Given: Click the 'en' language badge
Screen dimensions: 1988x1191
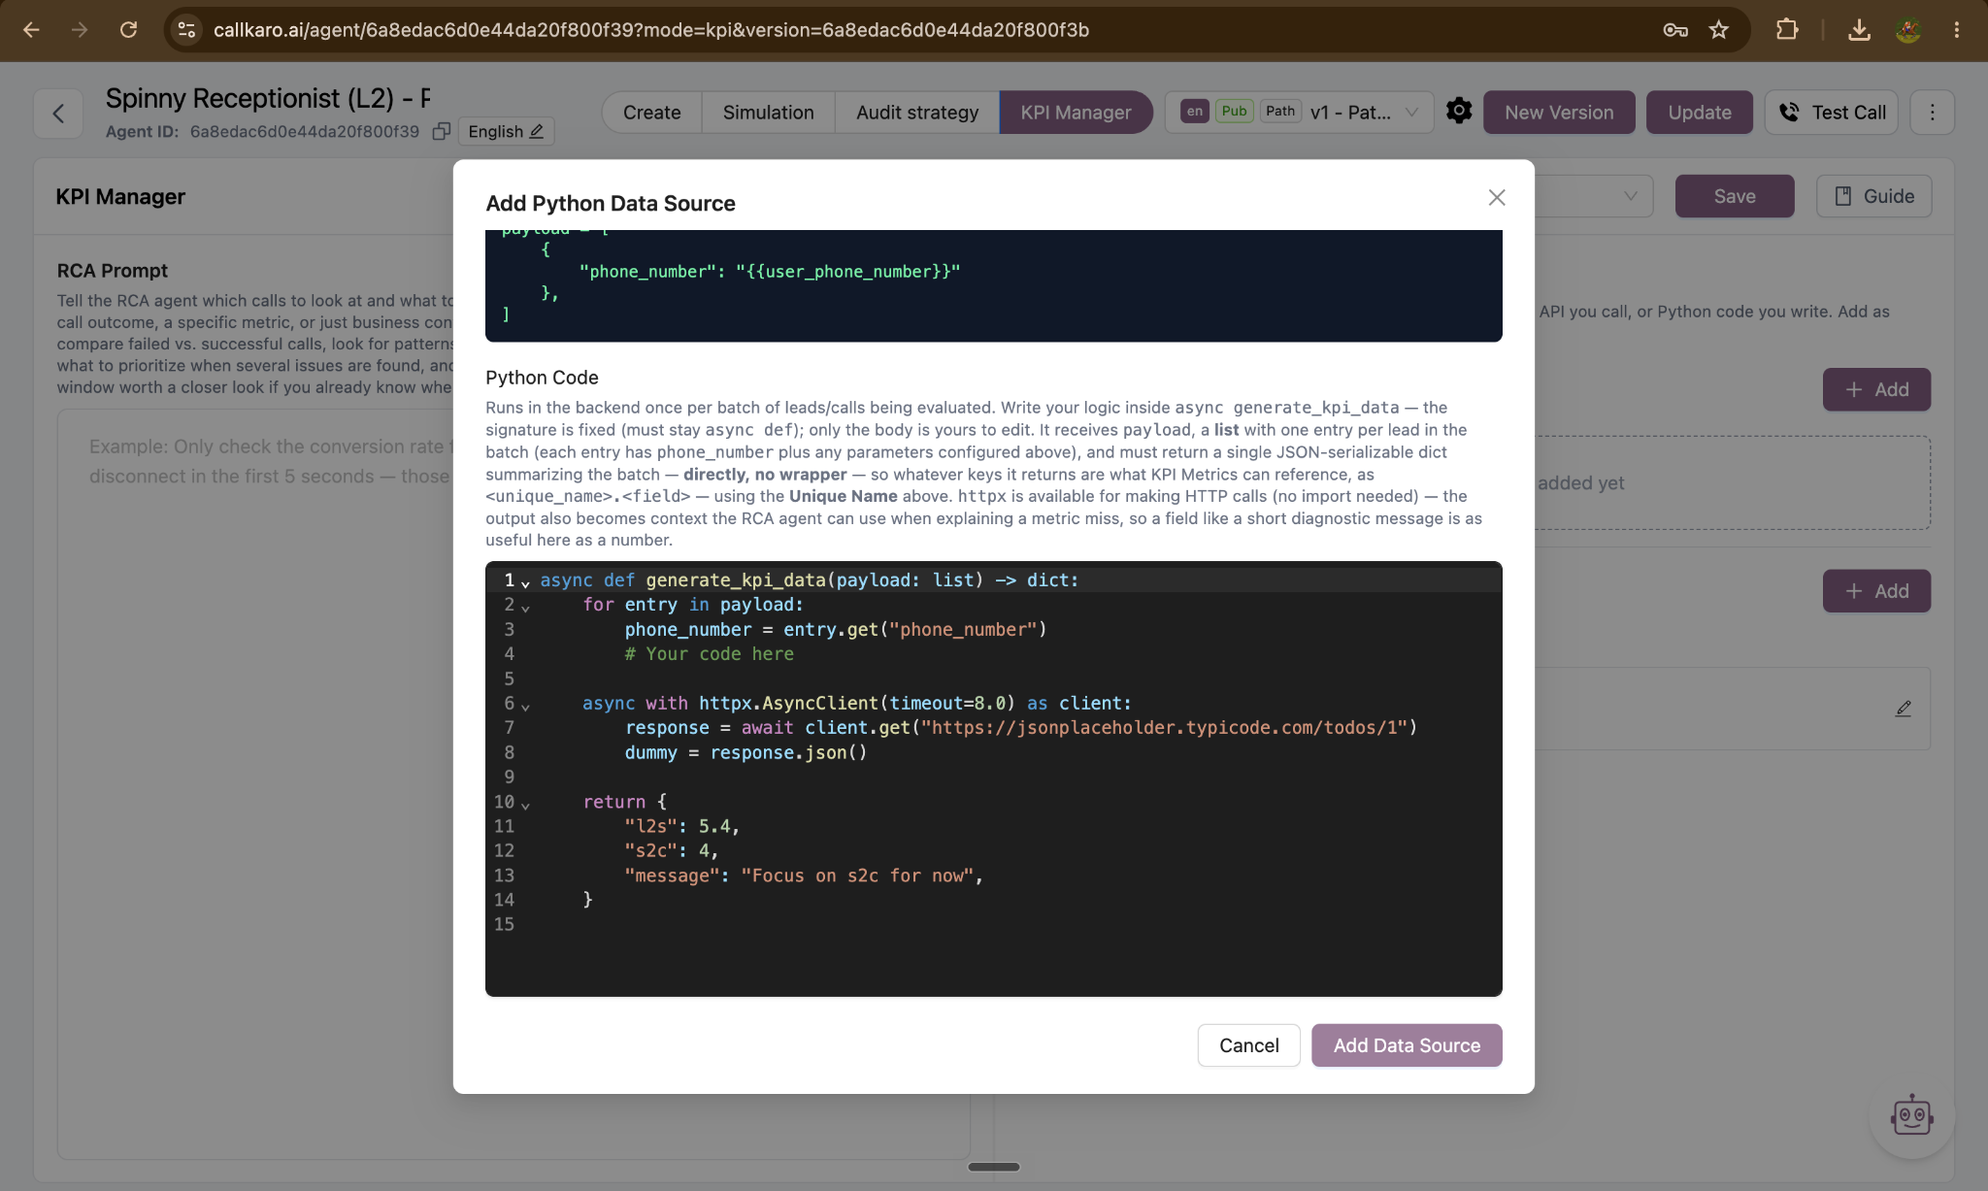Looking at the screenshot, I should tap(1194, 111).
